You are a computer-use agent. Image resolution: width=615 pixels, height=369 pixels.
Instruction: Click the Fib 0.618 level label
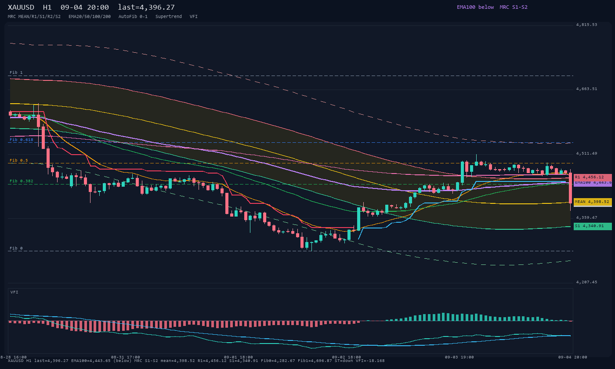pyautogui.click(x=22, y=140)
